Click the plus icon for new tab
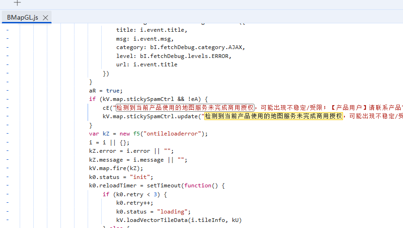 pyautogui.click(x=17, y=3)
